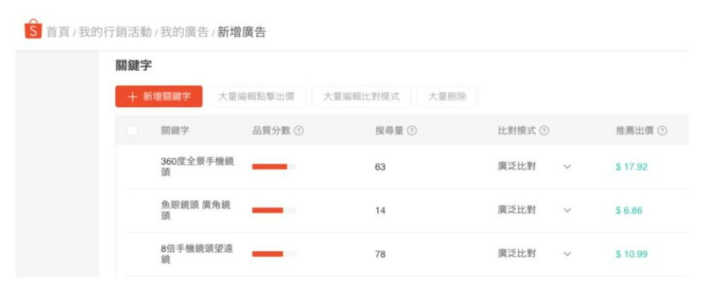Click the 新增關鍵字 button
The width and height of the screenshot is (723, 304).
159,96
